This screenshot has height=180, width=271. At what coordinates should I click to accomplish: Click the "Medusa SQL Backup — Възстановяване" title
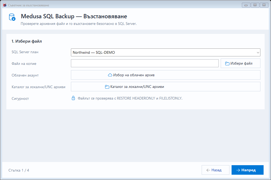coord(74,16)
